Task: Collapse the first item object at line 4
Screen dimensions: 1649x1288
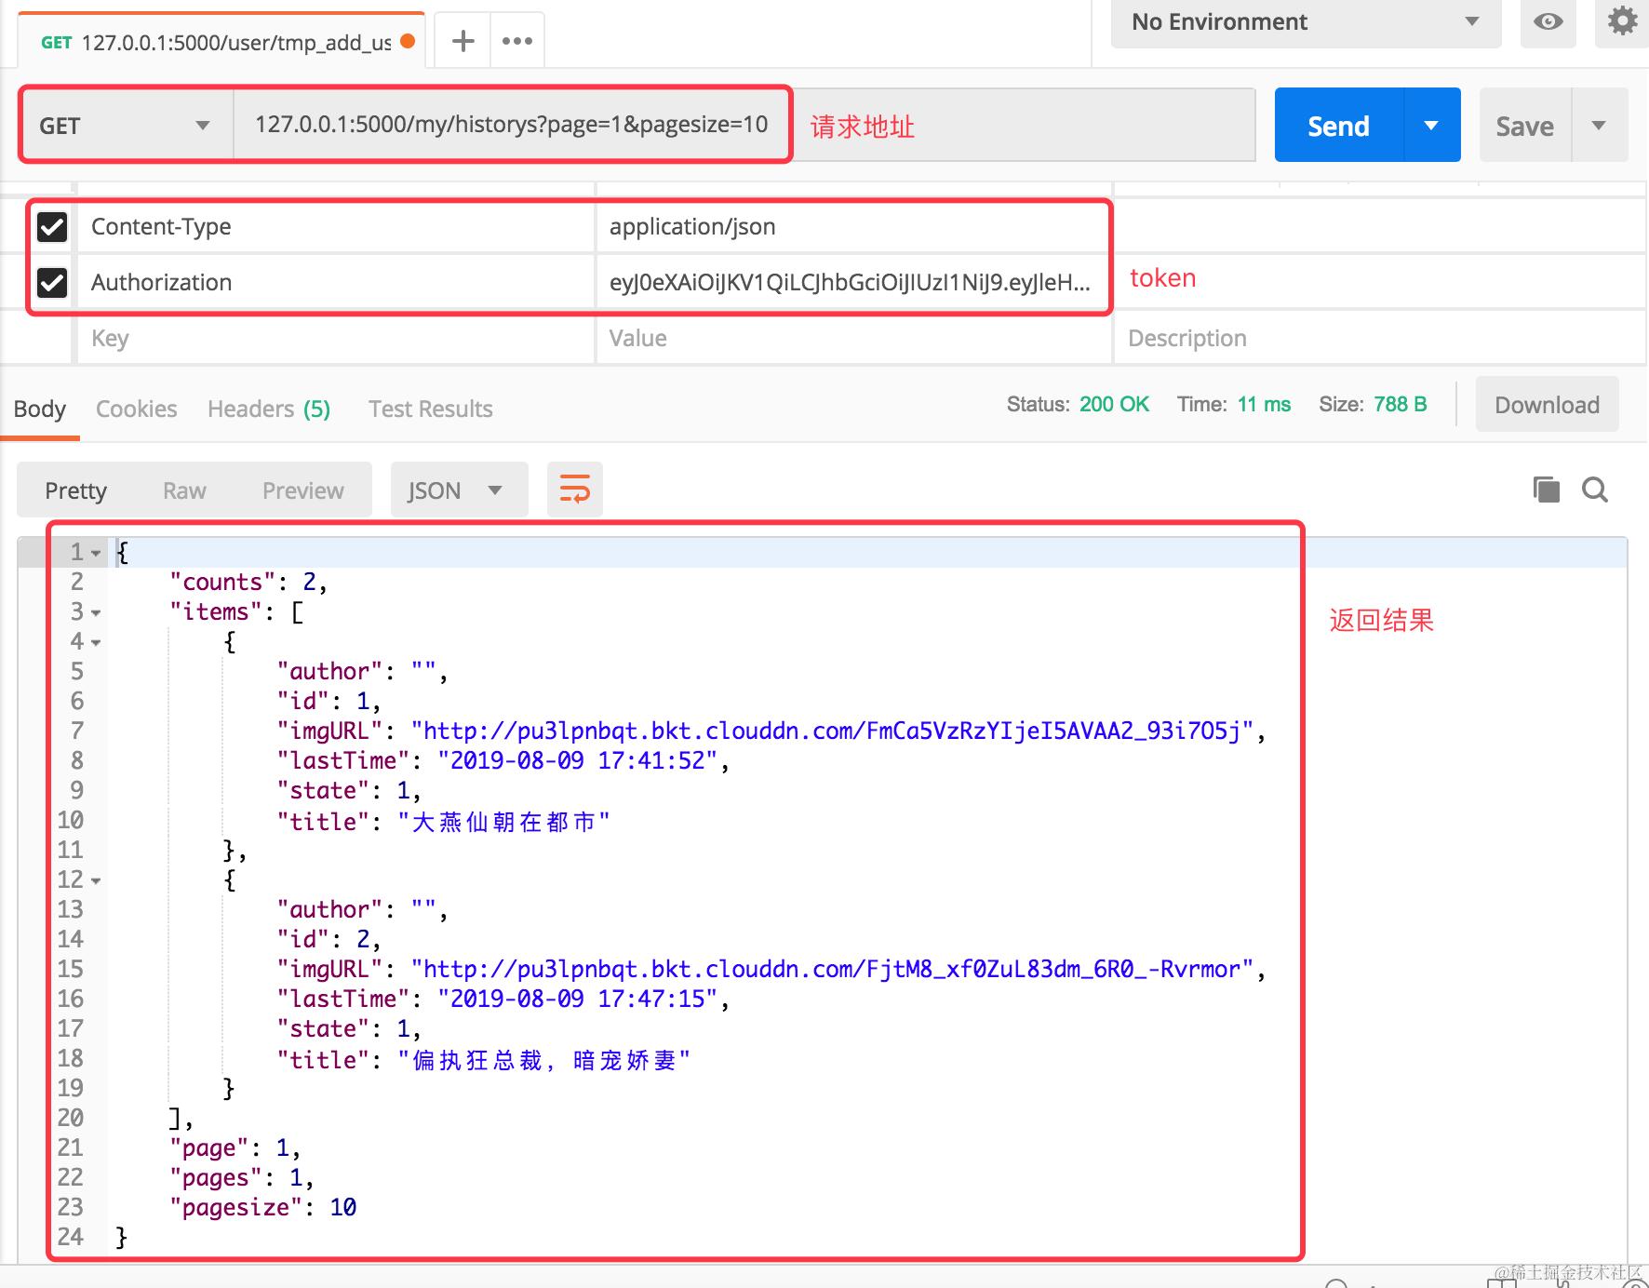Action: (x=96, y=642)
